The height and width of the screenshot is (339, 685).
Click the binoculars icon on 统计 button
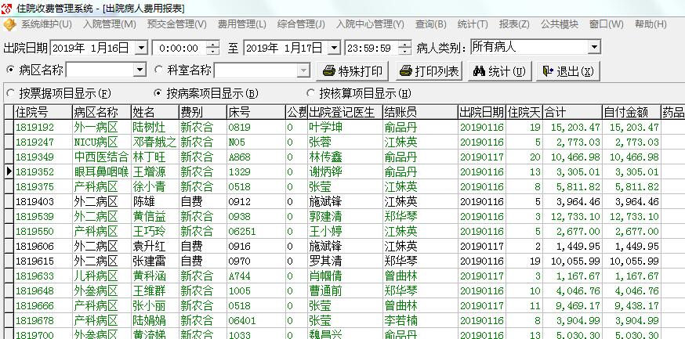click(x=479, y=71)
